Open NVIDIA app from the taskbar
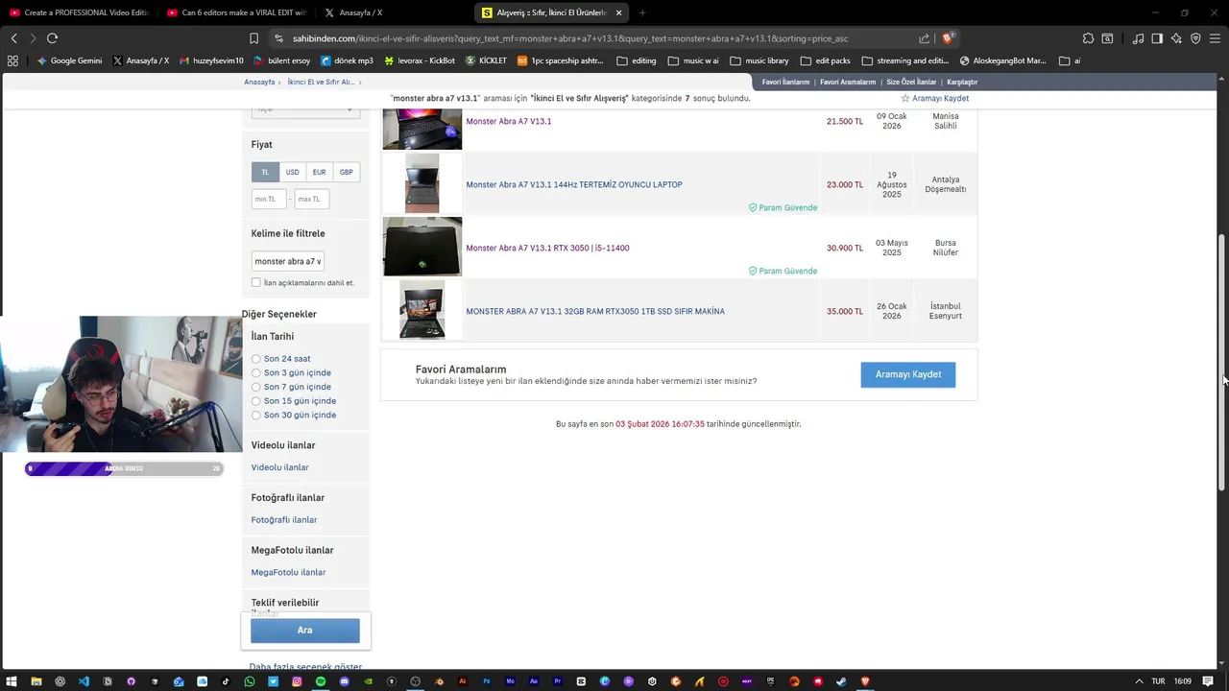 [x=368, y=681]
